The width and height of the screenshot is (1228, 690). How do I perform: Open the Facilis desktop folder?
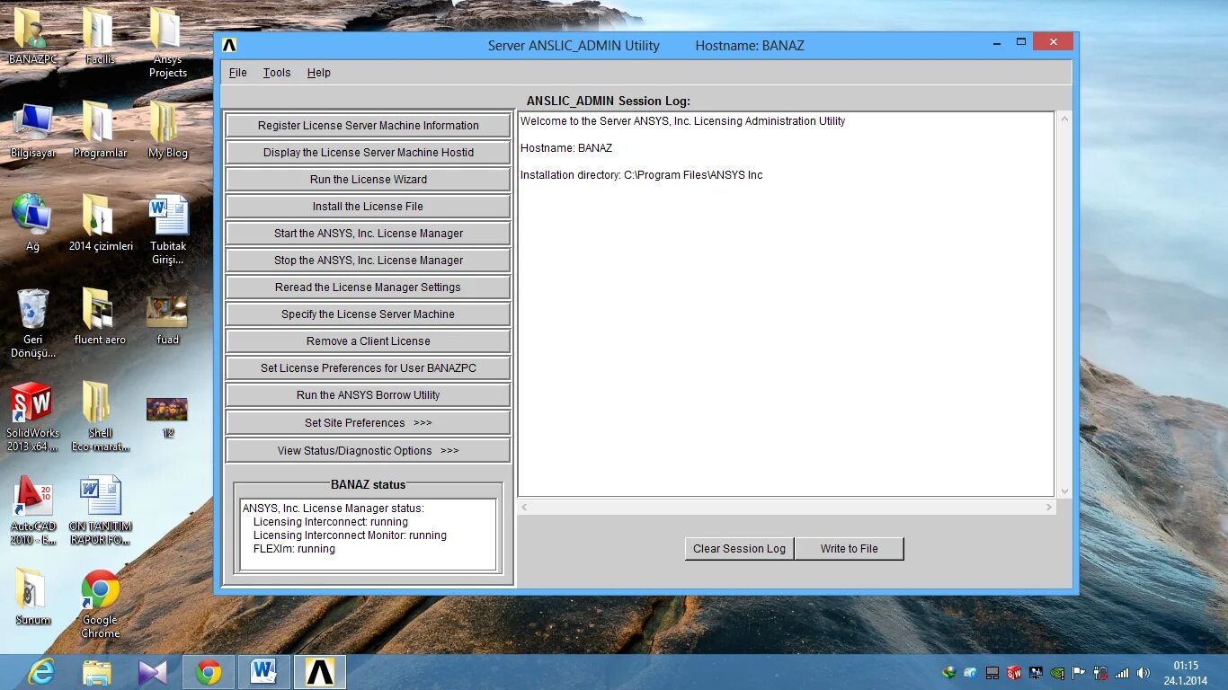pyautogui.click(x=100, y=37)
